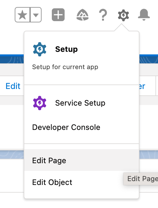Choose Service Setup from the menu

[x=80, y=103]
